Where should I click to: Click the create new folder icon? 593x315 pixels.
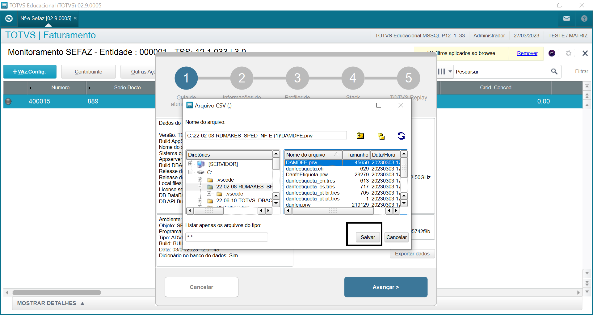(381, 136)
